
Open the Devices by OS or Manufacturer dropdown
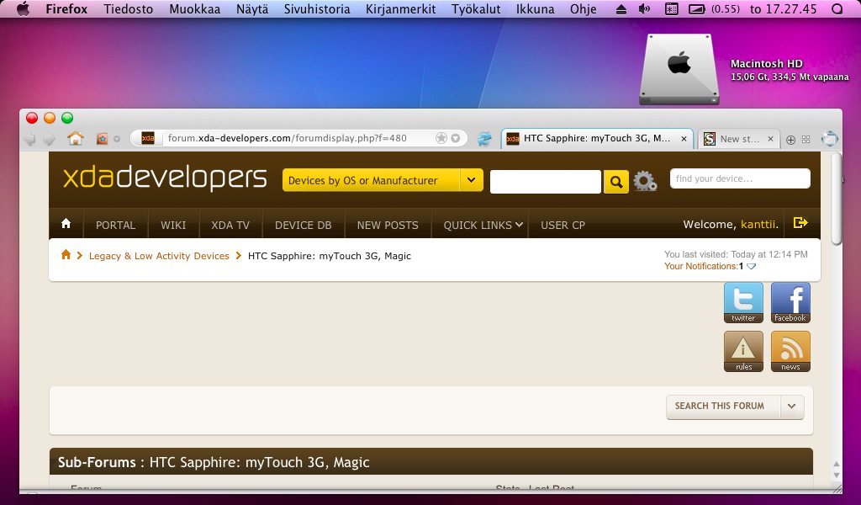tap(382, 180)
